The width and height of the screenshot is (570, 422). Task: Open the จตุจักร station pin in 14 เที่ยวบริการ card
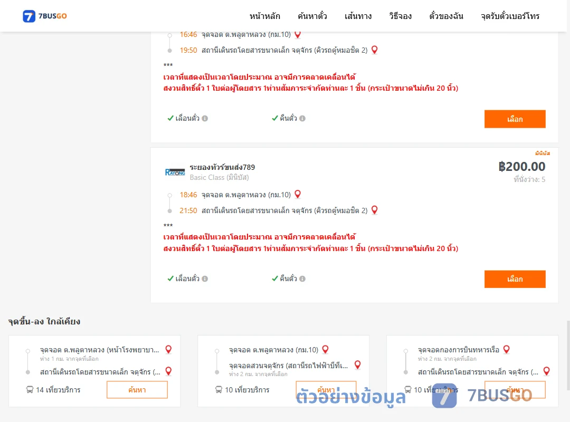tap(168, 371)
